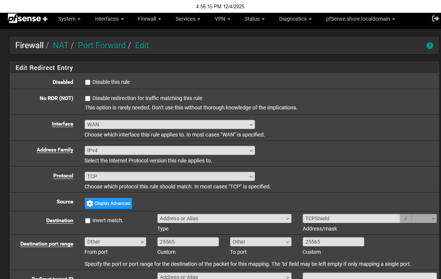Click the pfSense Plus logo
The image size is (441, 279).
click(x=27, y=19)
